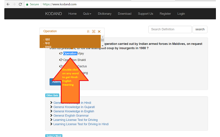This screenshot has height=137, width=220.
Task: Open General English Grammar quiz
Action: [71, 116]
